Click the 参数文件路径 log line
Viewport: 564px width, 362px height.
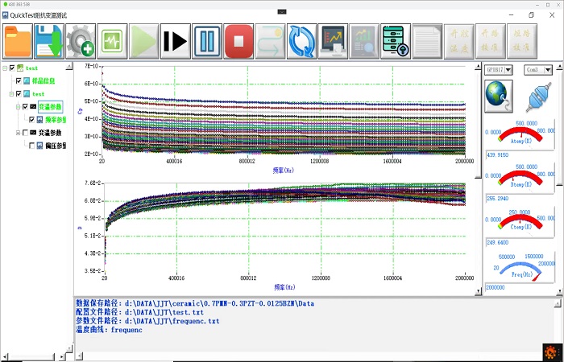click(x=147, y=321)
